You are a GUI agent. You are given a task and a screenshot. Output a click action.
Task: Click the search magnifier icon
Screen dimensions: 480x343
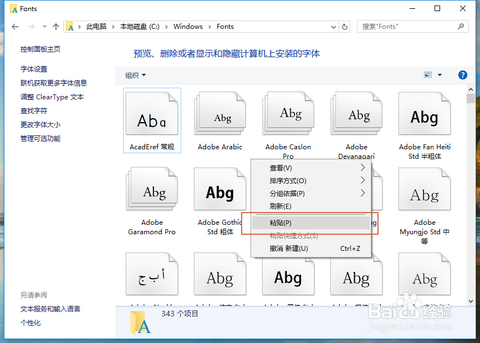pyautogui.click(x=461, y=27)
